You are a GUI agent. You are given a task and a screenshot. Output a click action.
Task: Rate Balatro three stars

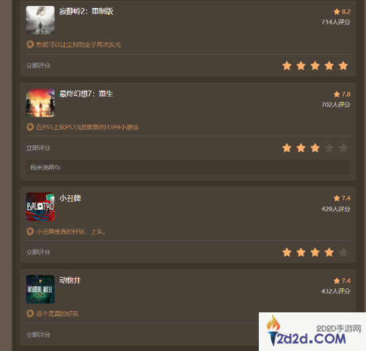click(315, 252)
